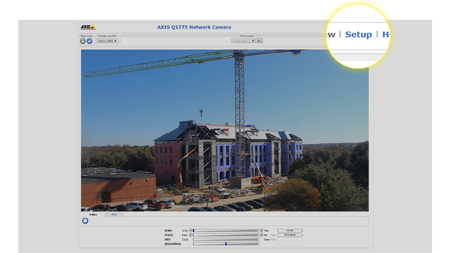Click the live construction site video image

tap(225, 130)
